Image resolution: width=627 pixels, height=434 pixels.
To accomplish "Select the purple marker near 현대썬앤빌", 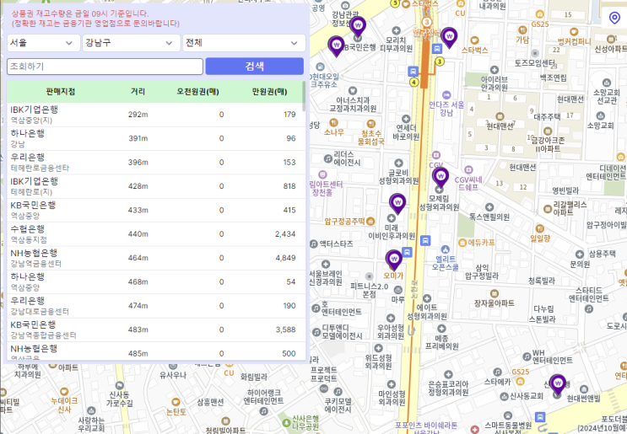I will (558, 385).
